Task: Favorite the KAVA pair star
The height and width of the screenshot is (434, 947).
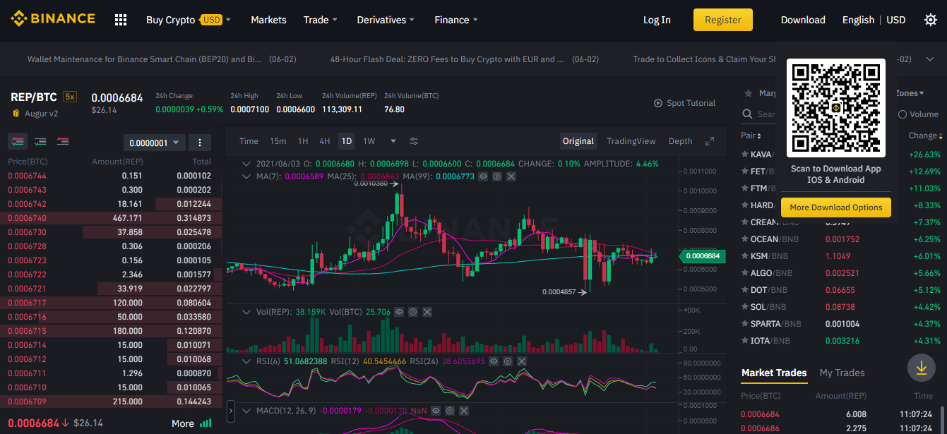Action: pos(744,154)
